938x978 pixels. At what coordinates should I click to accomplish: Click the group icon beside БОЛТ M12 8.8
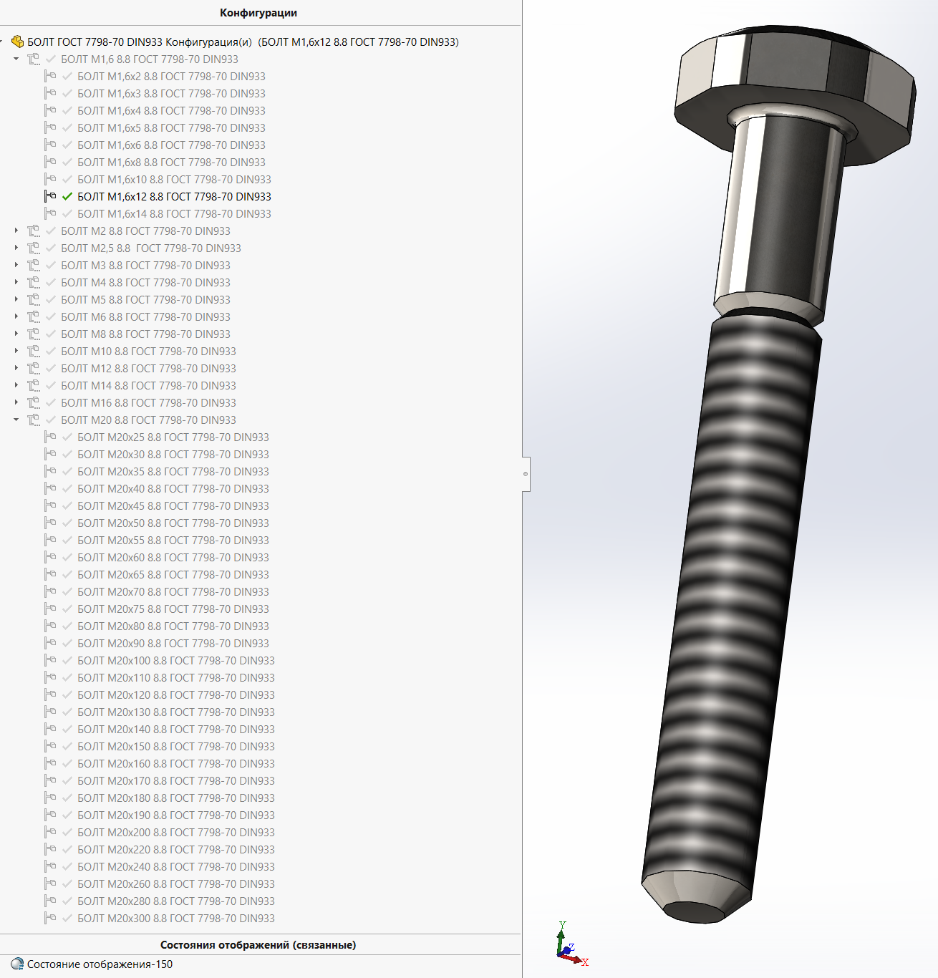34,368
